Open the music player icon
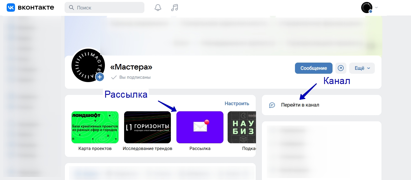 click(174, 8)
